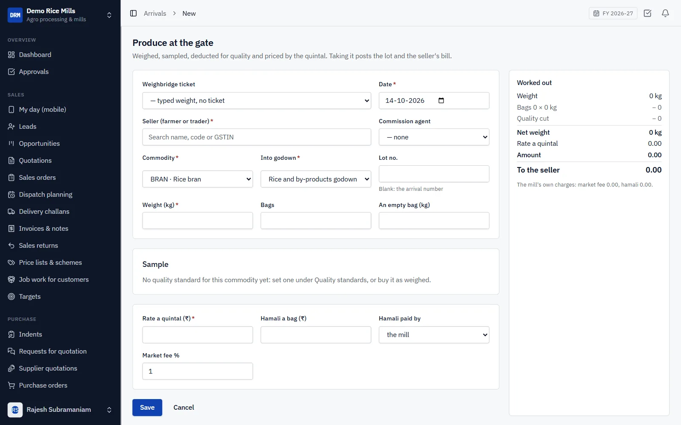This screenshot has height=425, width=681.
Task: Click the Cancel link
Action: (x=183, y=408)
